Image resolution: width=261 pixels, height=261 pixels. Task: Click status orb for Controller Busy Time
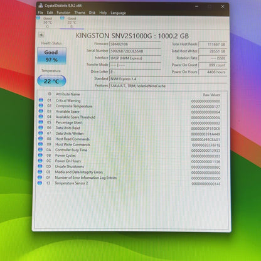40,150
